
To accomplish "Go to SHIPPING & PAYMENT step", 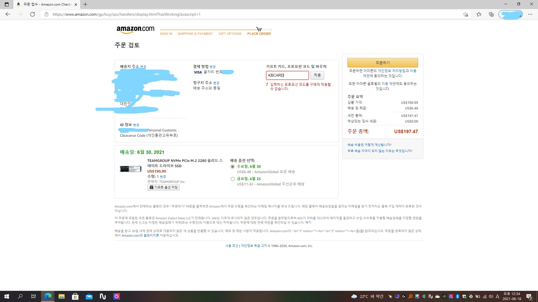I will tap(195, 34).
